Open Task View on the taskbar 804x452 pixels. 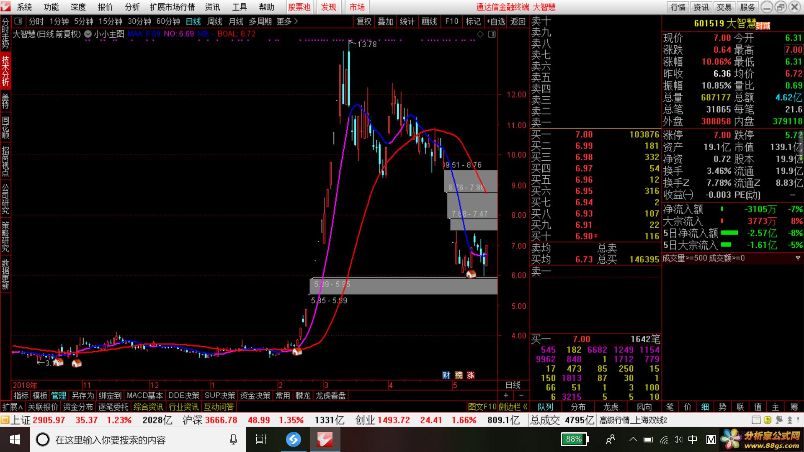[261, 439]
